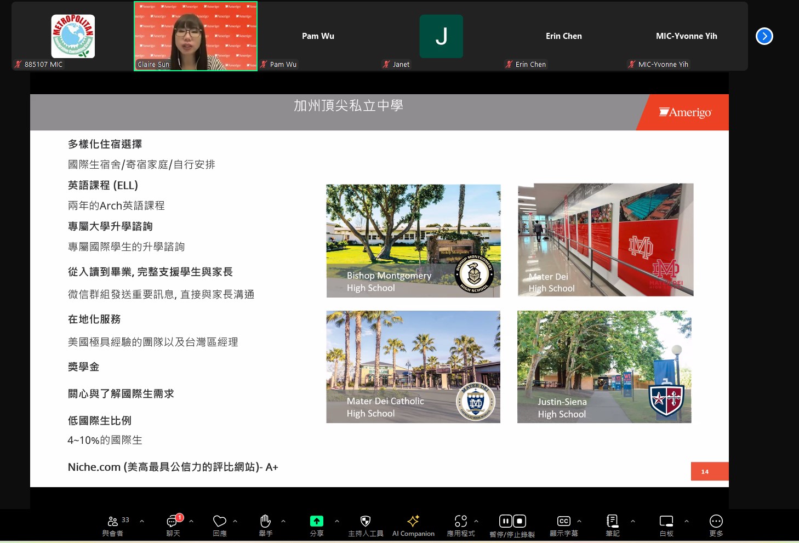
Task: Expand the captions (顯示字幕) options chevron
Action: click(x=579, y=521)
